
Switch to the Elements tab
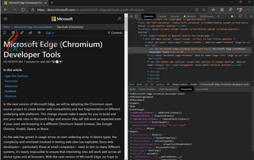[148, 16]
